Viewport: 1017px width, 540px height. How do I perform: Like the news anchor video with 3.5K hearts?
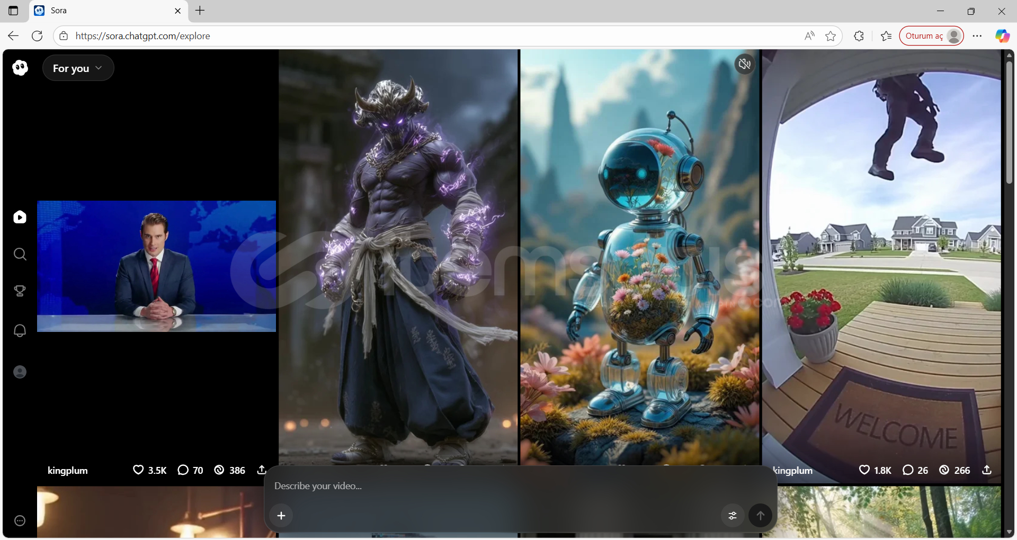[138, 470]
